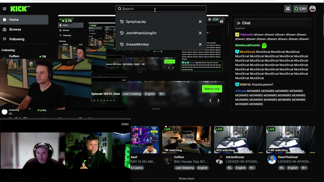Screen dimensions: 324x182
Task: Open the hamburger sidebar menu
Action: click(x=5, y=9)
